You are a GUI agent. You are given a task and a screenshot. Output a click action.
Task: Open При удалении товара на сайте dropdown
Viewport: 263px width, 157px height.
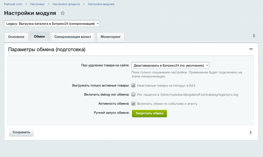click(x=170, y=65)
